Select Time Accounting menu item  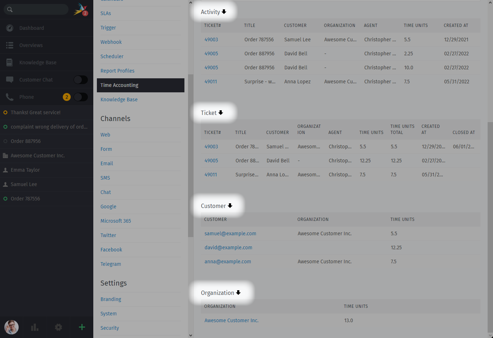tap(141, 85)
